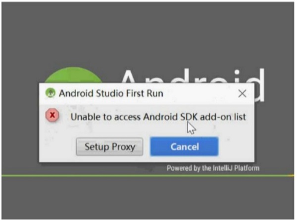Image resolution: width=297 pixels, height=220 pixels.
Task: Click the green Android logo on splash
Action: point(73,75)
